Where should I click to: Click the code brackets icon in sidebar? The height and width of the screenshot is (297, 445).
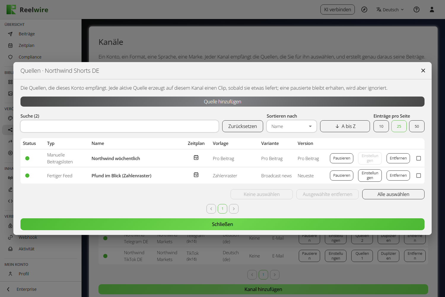(x=10, y=201)
